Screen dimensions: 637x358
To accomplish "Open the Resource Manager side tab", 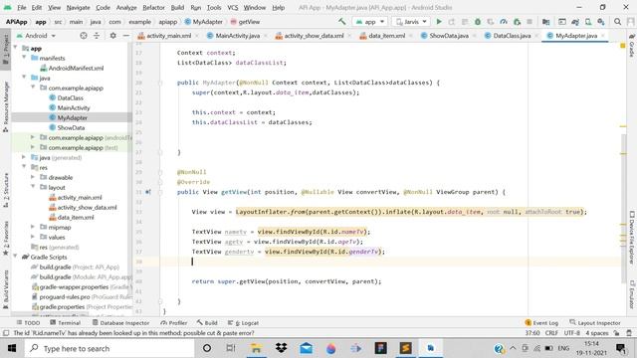I will click(6, 106).
